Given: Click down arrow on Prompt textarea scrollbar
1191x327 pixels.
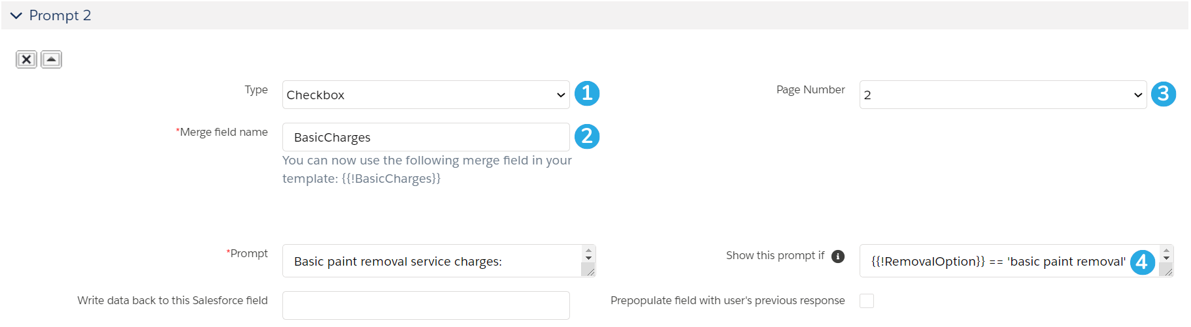Looking at the screenshot, I should pyautogui.click(x=589, y=258).
